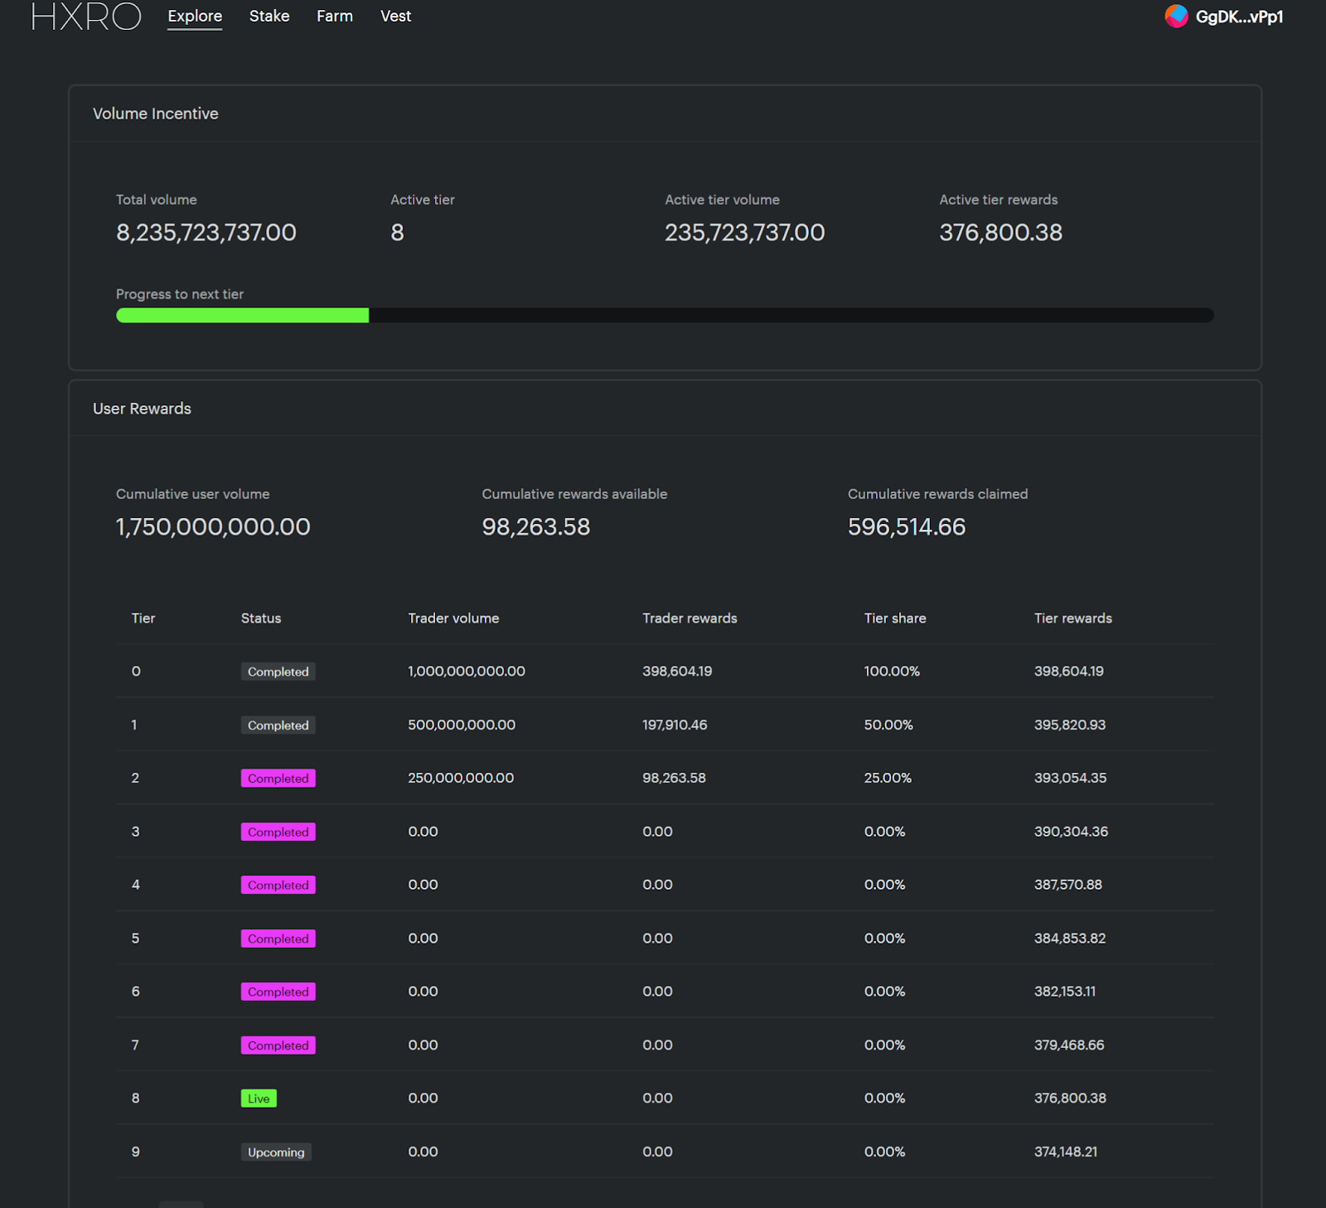Click the progress to next tier bar

(x=665, y=315)
